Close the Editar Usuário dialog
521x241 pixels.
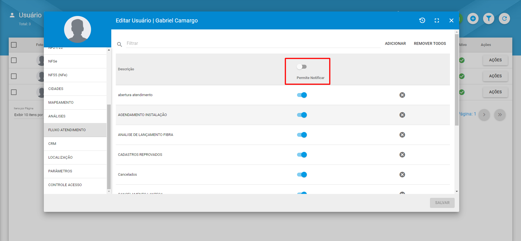pos(451,20)
